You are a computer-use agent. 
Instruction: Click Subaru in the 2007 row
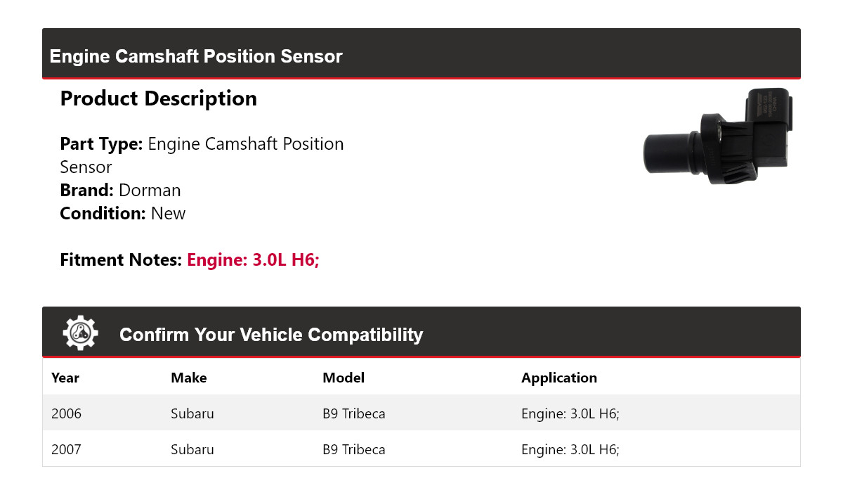192,449
